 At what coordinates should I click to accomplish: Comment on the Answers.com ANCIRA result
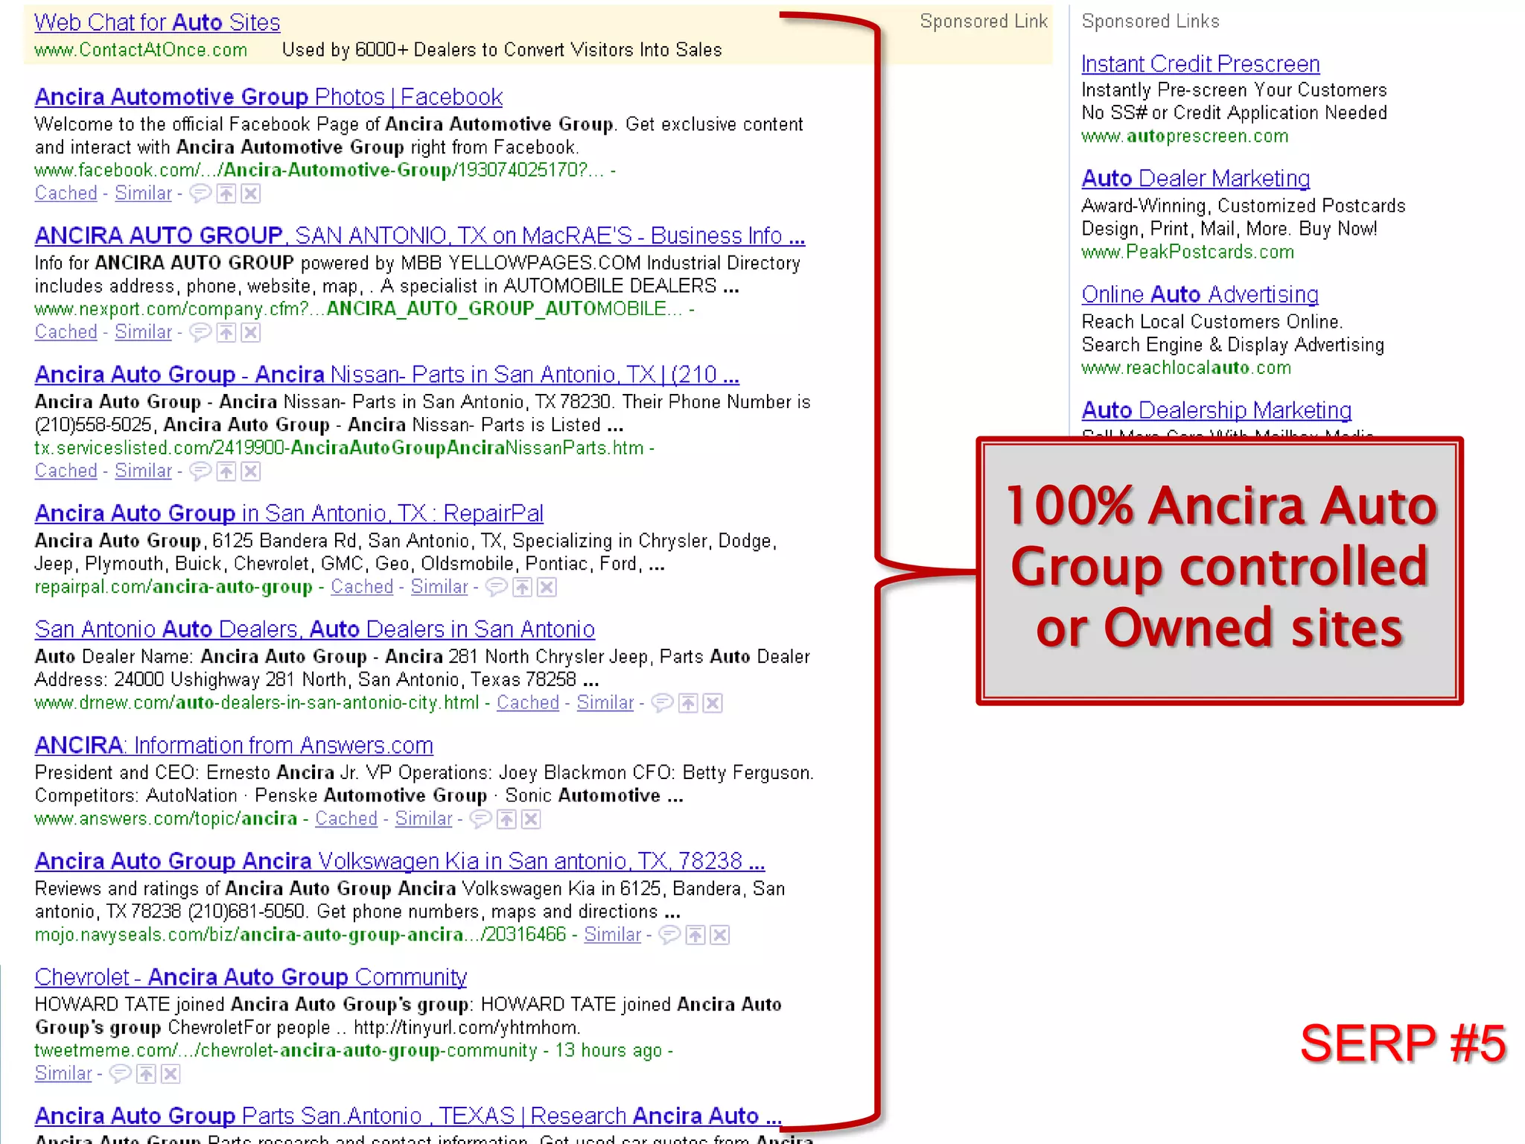[x=480, y=819]
